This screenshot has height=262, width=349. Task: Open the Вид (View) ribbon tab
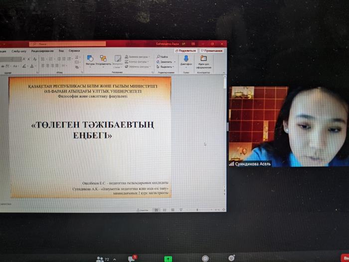click(61, 50)
